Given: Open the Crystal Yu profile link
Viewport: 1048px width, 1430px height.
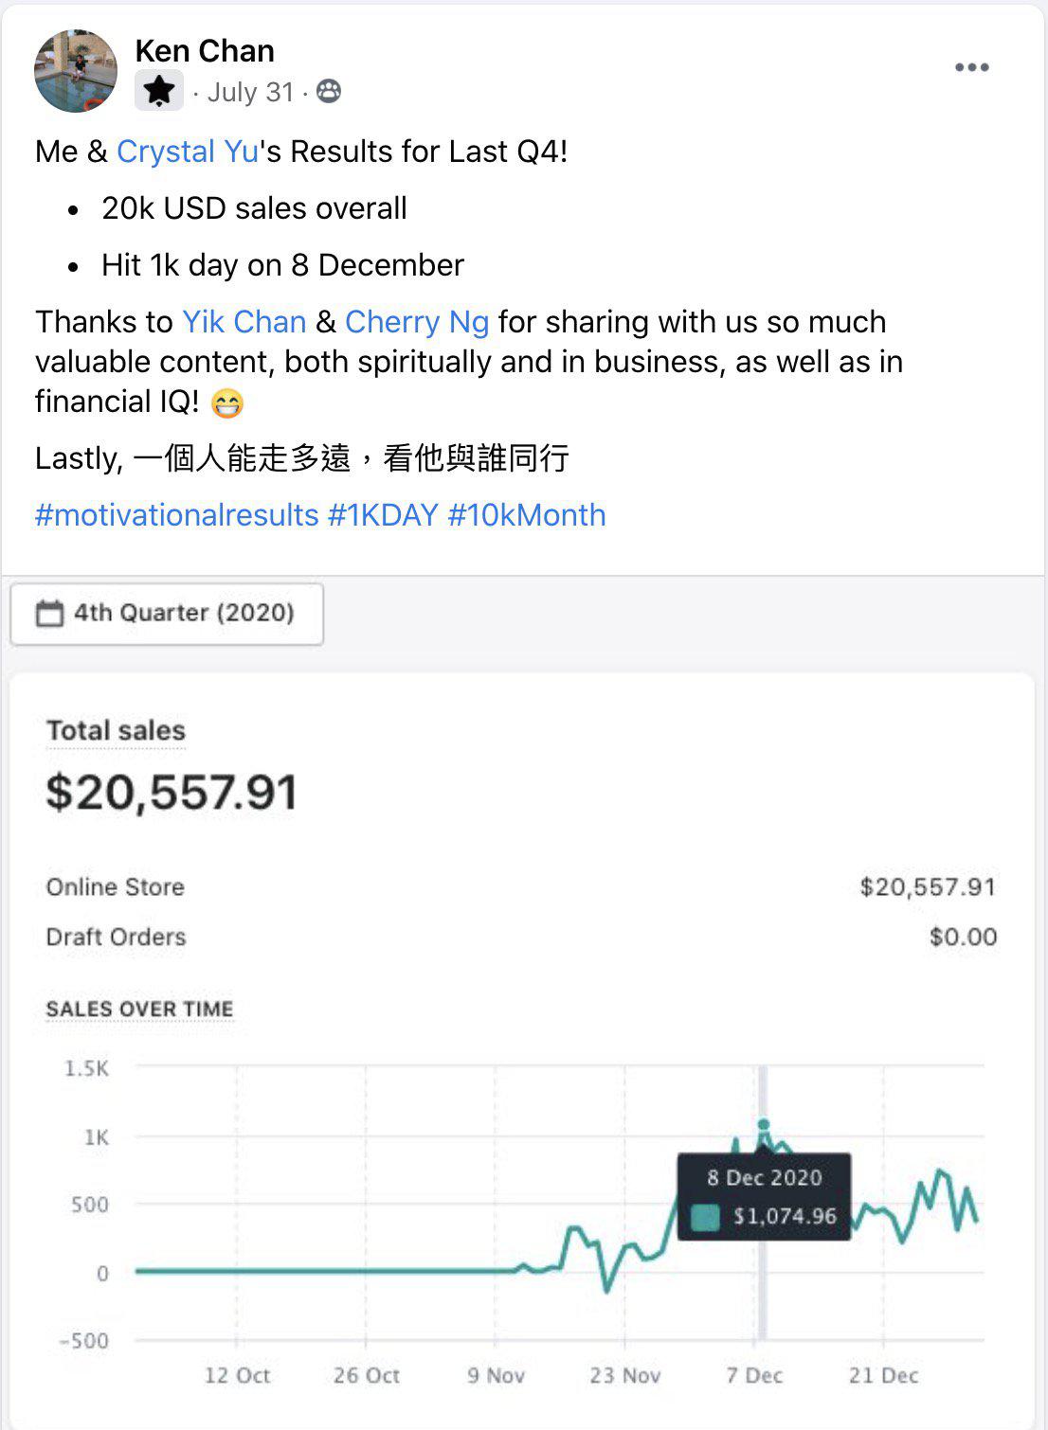Looking at the screenshot, I should click(x=188, y=152).
